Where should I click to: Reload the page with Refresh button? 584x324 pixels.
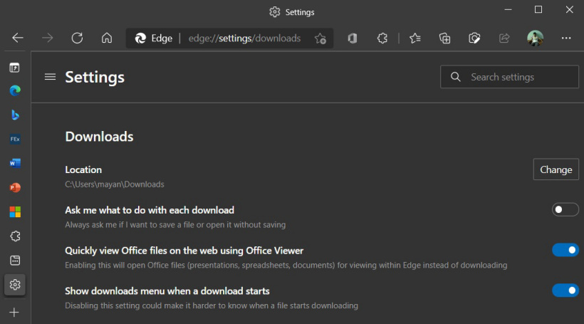[77, 38]
